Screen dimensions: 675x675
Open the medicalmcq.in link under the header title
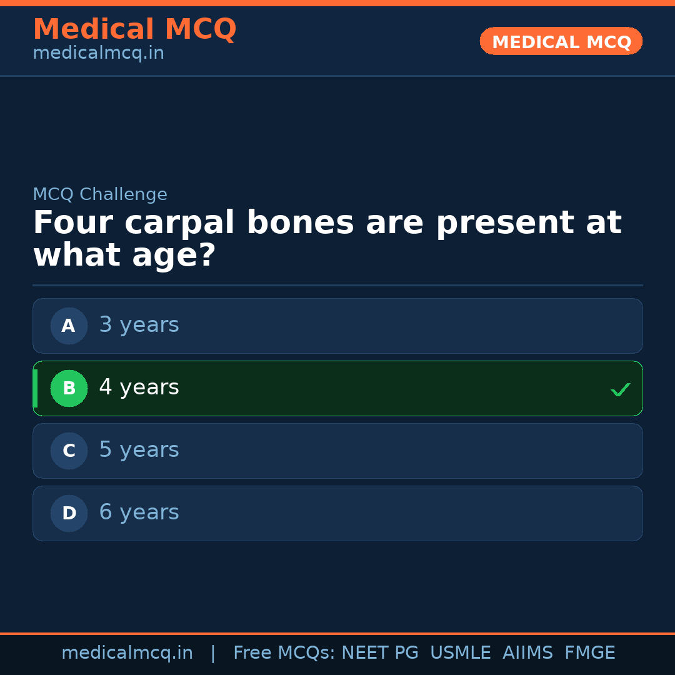[x=98, y=54]
